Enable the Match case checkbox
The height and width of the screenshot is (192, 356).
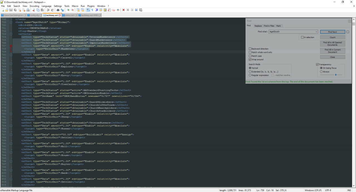pyautogui.click(x=250, y=56)
